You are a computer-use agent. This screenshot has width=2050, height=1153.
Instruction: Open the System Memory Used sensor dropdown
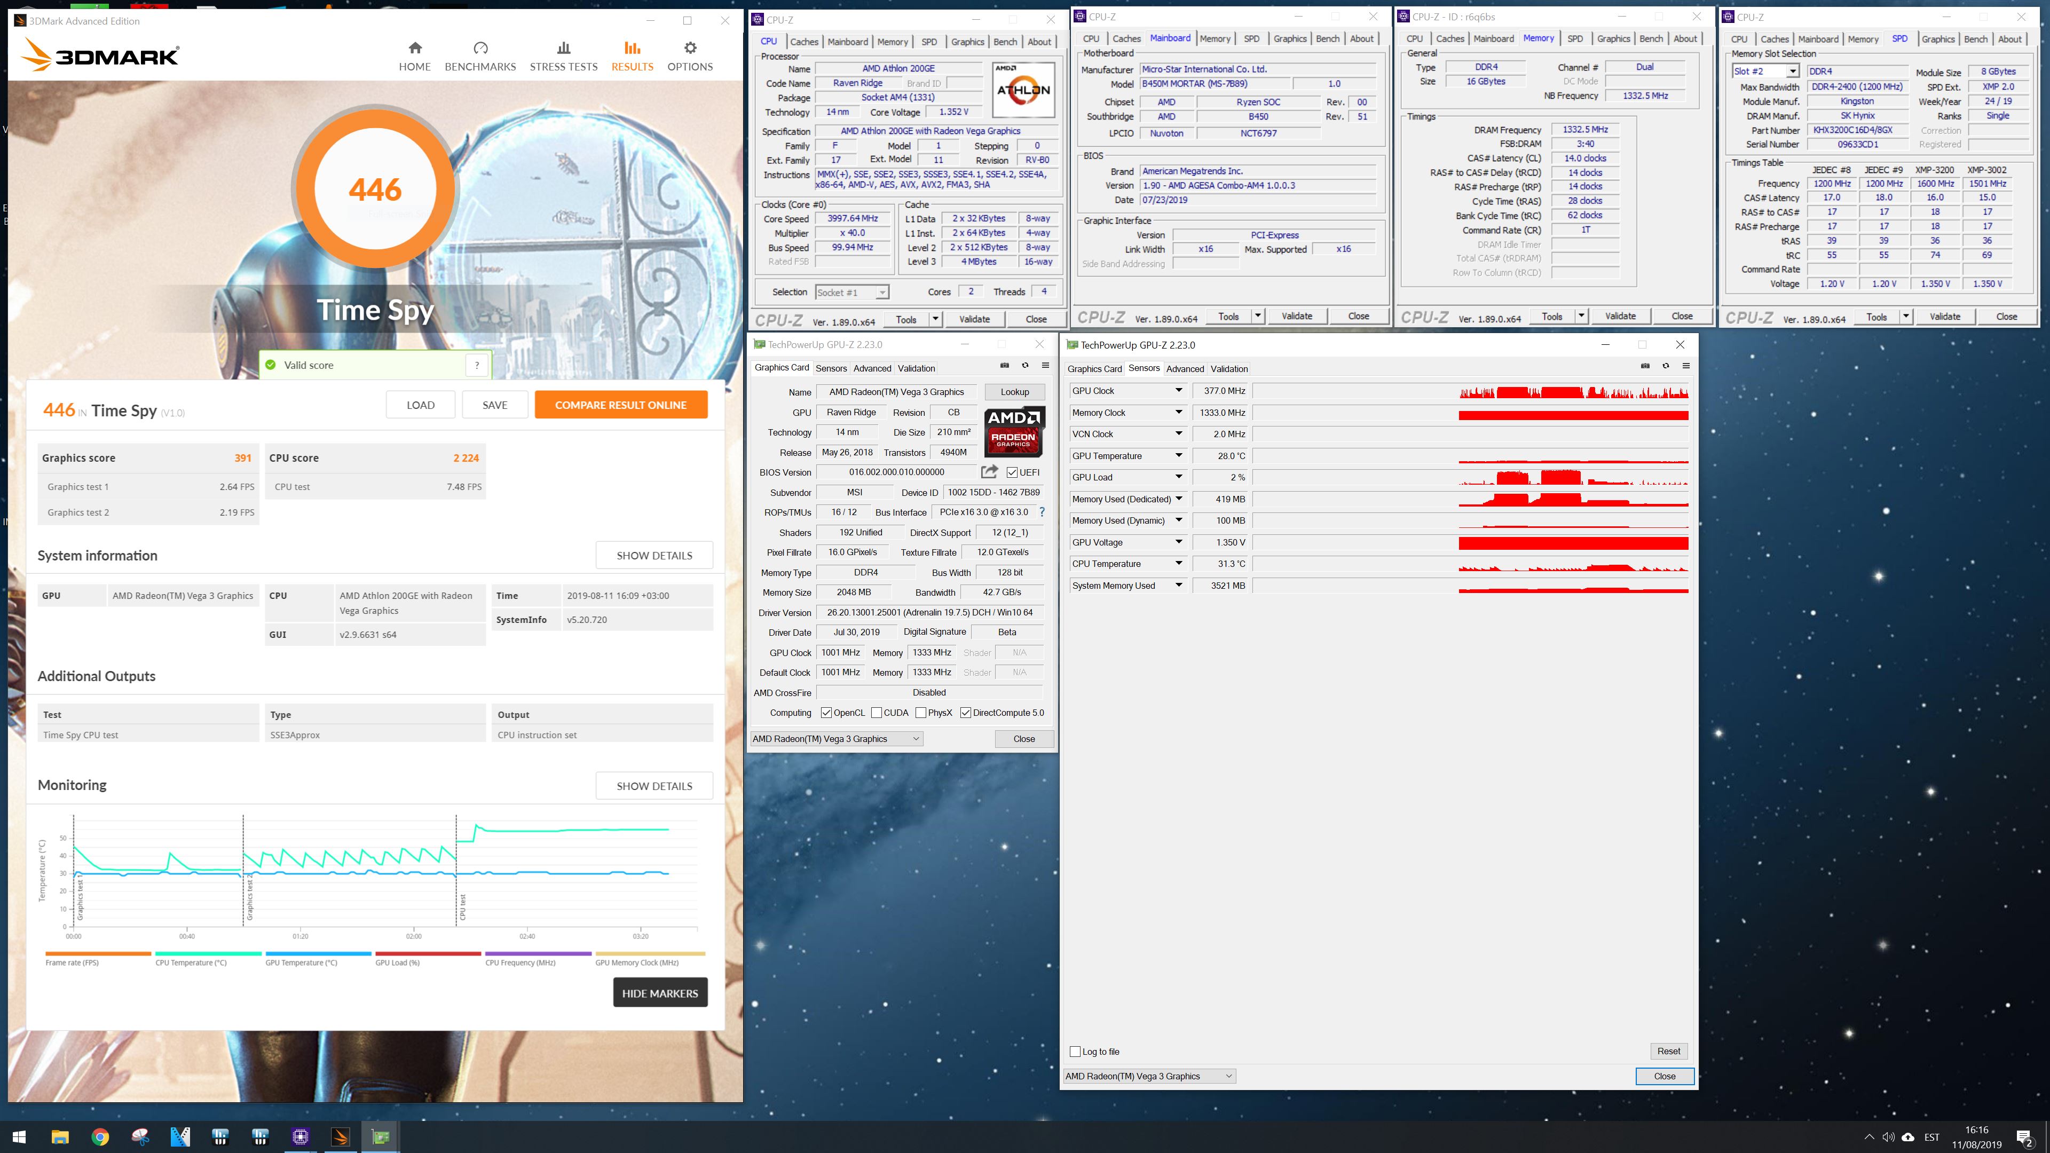pyautogui.click(x=1179, y=585)
